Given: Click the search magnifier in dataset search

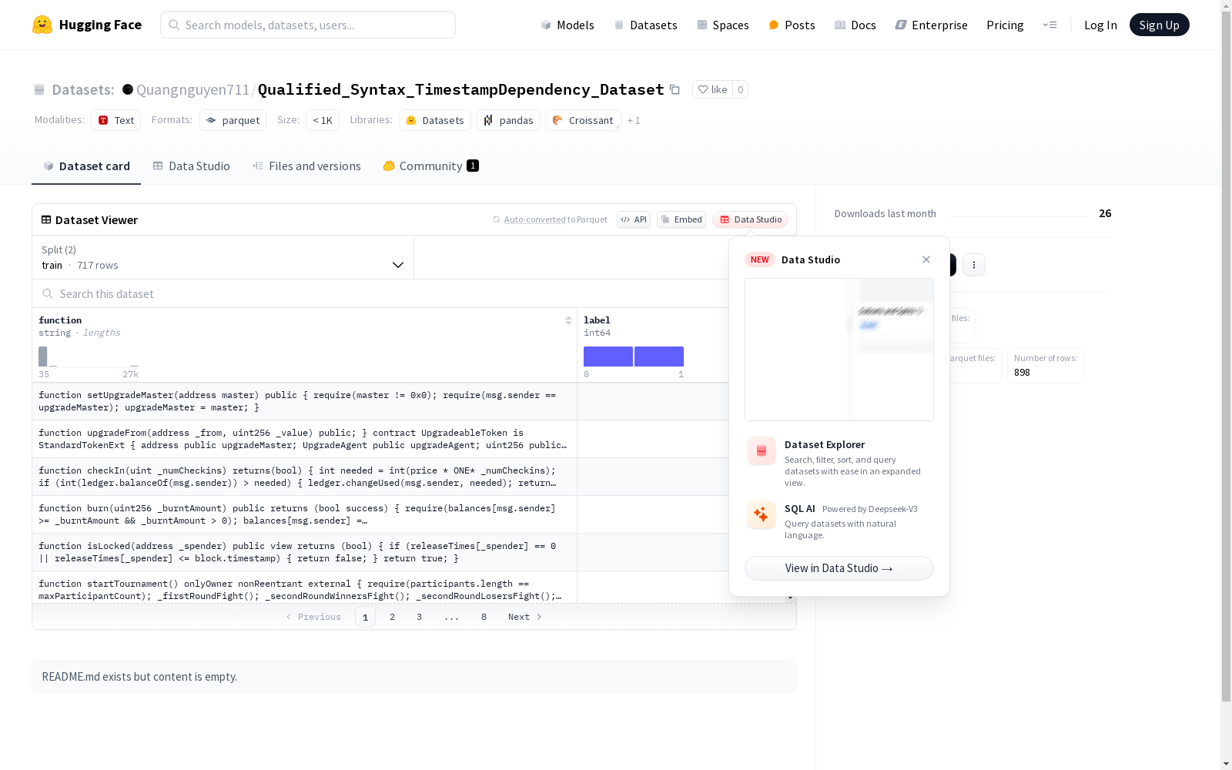Looking at the screenshot, I should point(48,293).
